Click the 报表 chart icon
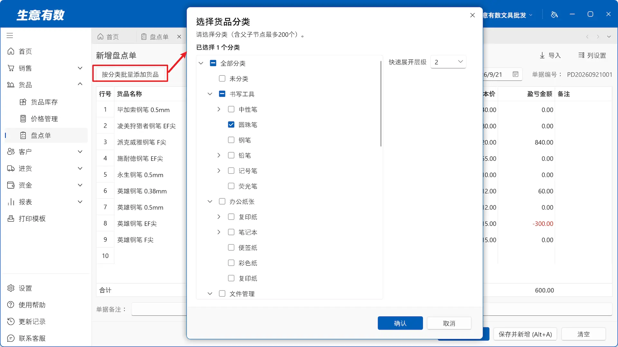 click(11, 202)
